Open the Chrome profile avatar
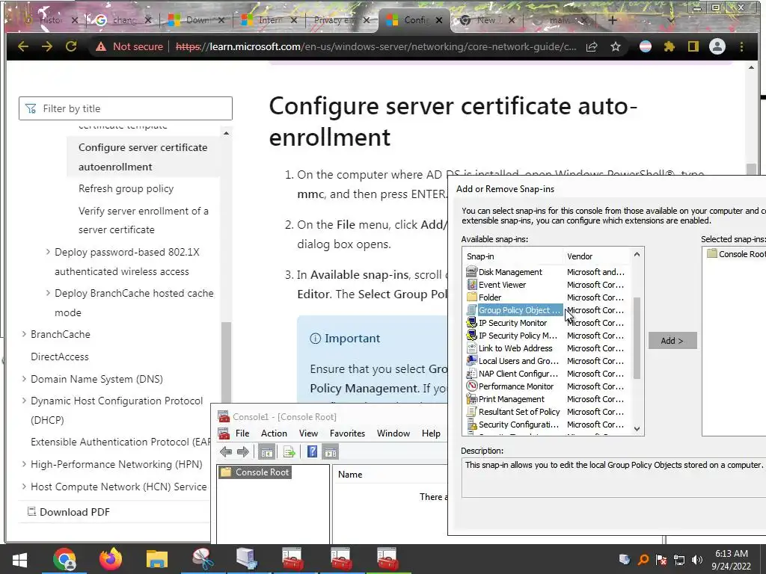766x574 pixels. click(717, 46)
